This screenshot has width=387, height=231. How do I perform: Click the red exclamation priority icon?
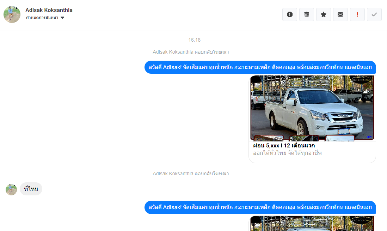coord(357,14)
